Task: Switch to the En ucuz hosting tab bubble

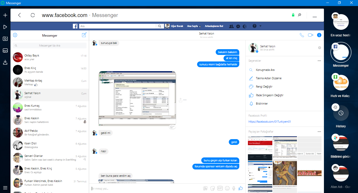Action: click(x=341, y=22)
